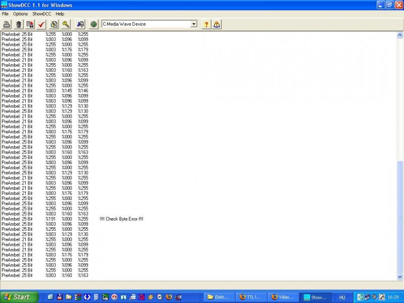404x303 pixels.
Task: Click the 16:29 system tray clock
Action: click(393, 297)
